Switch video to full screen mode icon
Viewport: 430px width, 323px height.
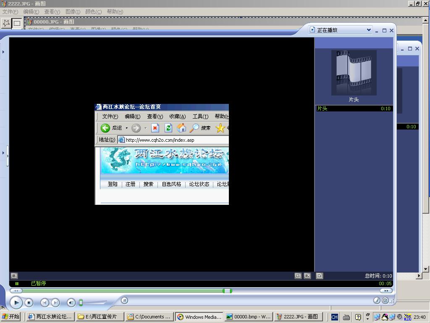(x=307, y=276)
